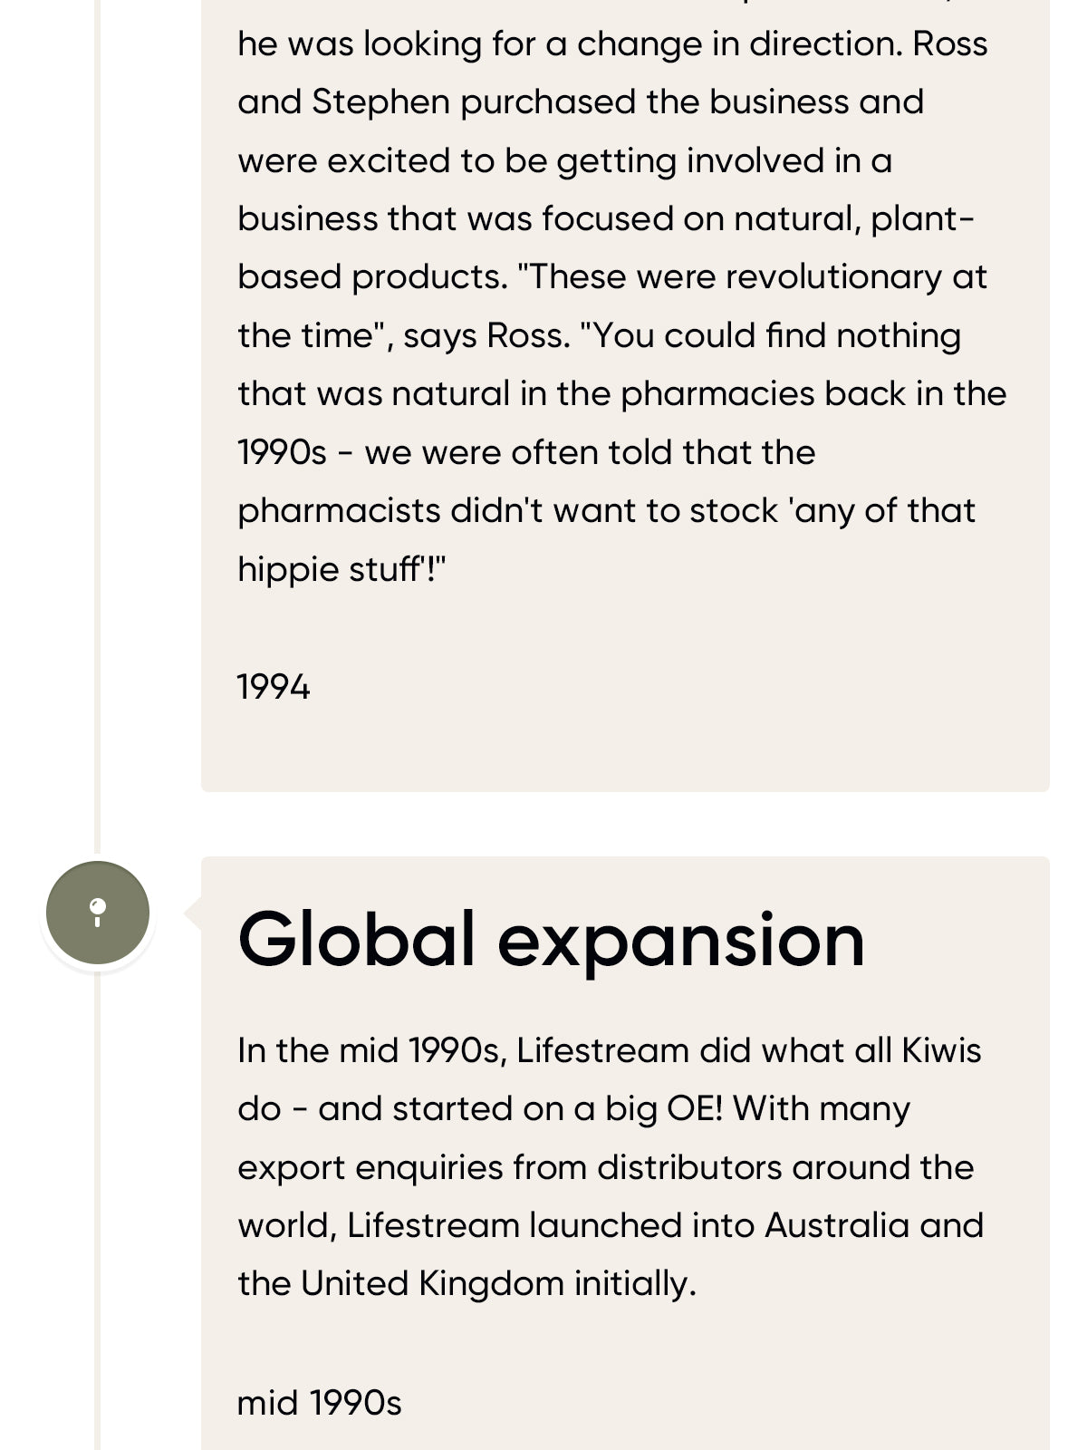
Task: Click 'These were revolutionary' quote text
Action: pos(729,276)
